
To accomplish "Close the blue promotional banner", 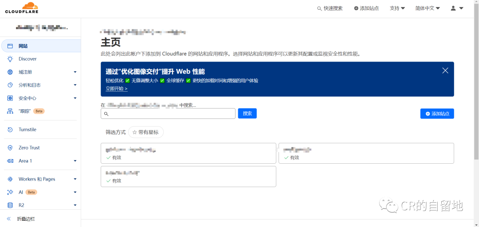I will (x=445, y=71).
